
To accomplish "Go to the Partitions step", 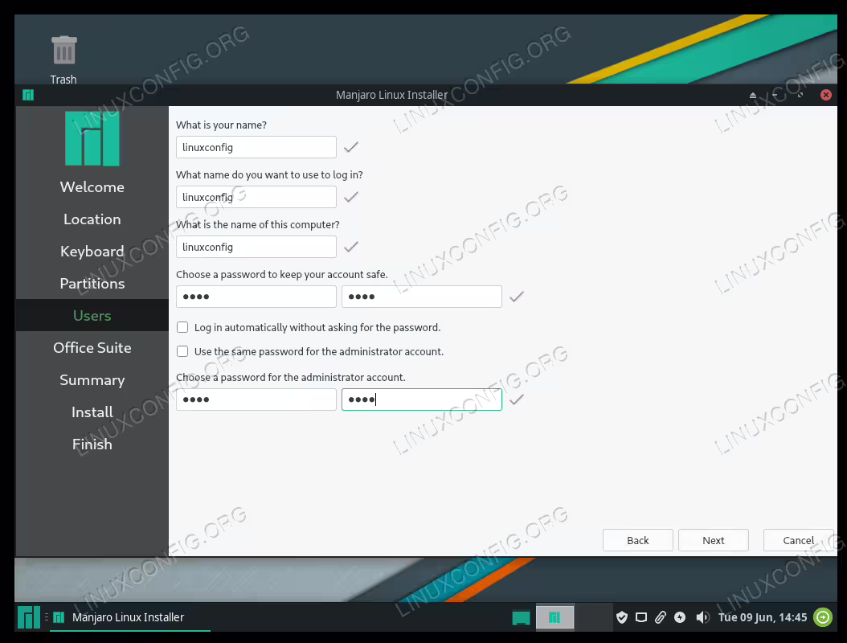I will click(92, 284).
